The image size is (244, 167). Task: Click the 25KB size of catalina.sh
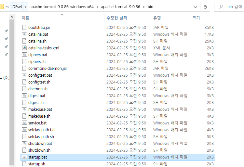point(209,41)
